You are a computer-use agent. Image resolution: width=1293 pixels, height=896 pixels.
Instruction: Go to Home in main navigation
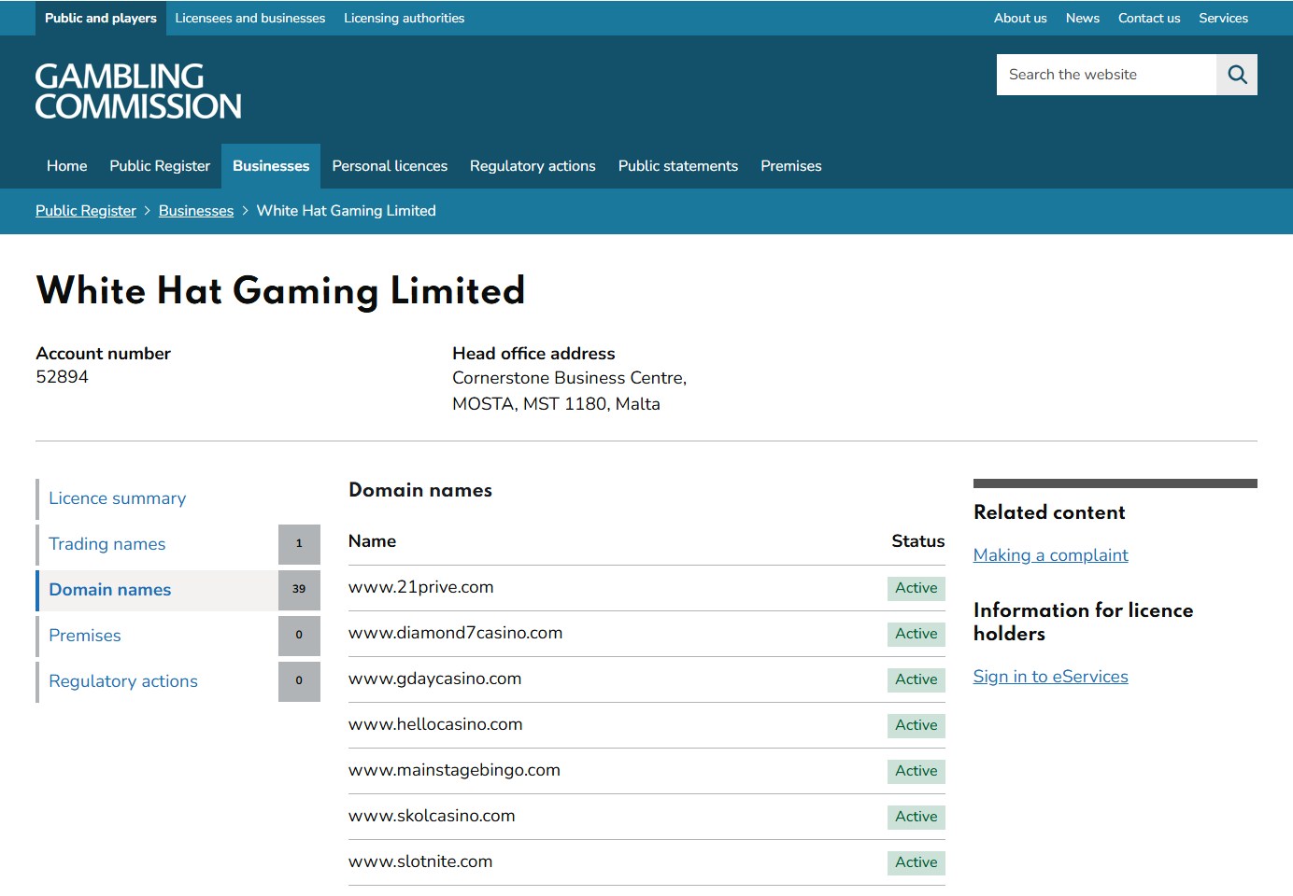[x=67, y=166]
